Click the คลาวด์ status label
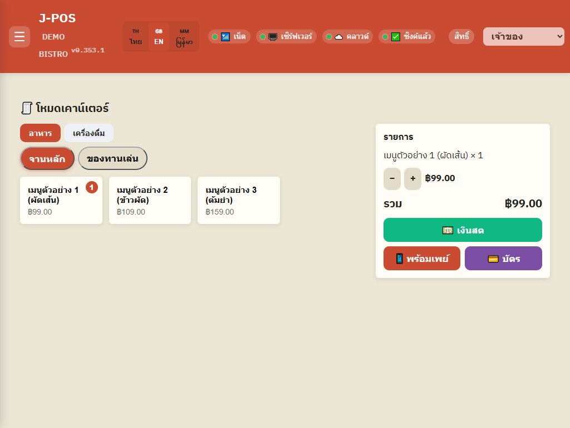The image size is (570, 428). click(358, 36)
